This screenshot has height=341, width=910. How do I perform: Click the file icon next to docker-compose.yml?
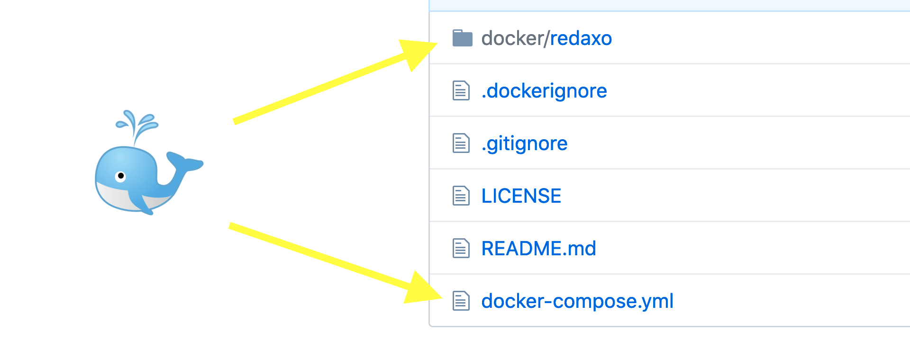pyautogui.click(x=461, y=301)
